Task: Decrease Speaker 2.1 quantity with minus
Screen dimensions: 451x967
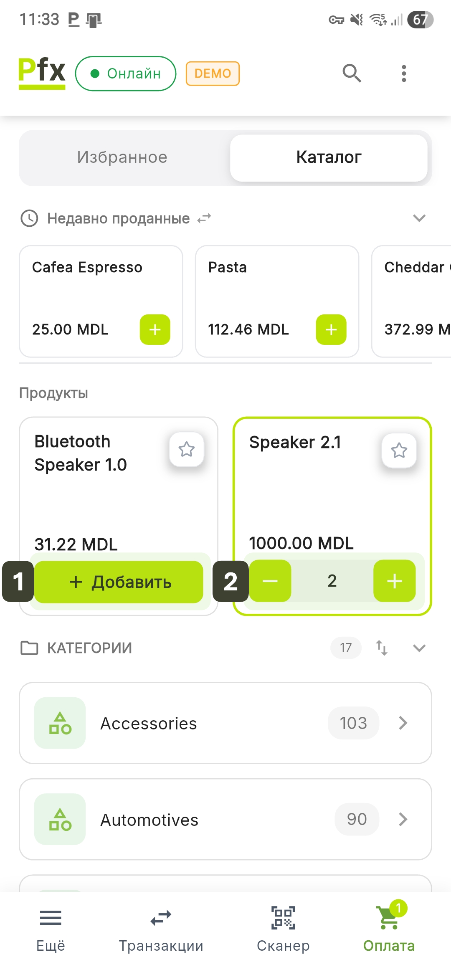Action: point(270,581)
